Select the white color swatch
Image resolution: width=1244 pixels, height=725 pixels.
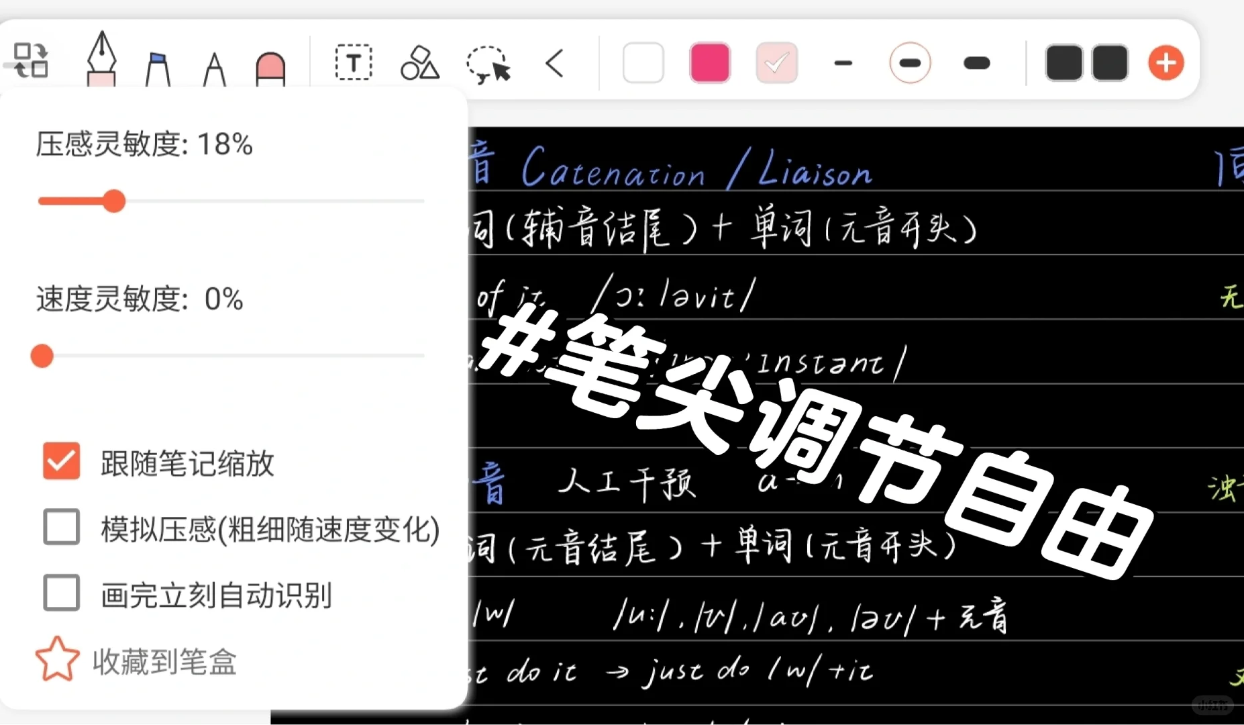[x=642, y=62]
